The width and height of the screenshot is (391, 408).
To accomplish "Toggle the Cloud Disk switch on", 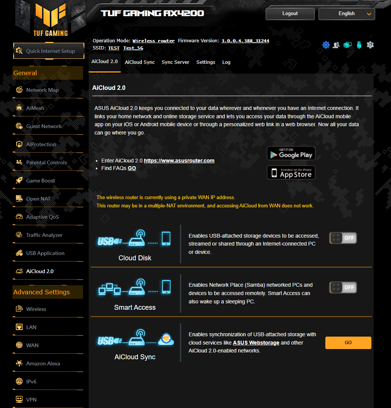I will tap(343, 238).
